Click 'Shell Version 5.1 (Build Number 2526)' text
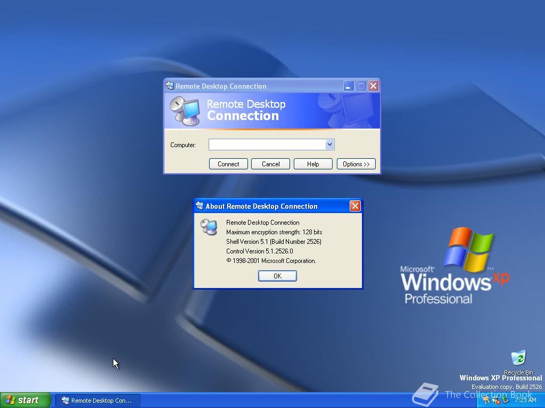This screenshot has width=545, height=408. [274, 242]
